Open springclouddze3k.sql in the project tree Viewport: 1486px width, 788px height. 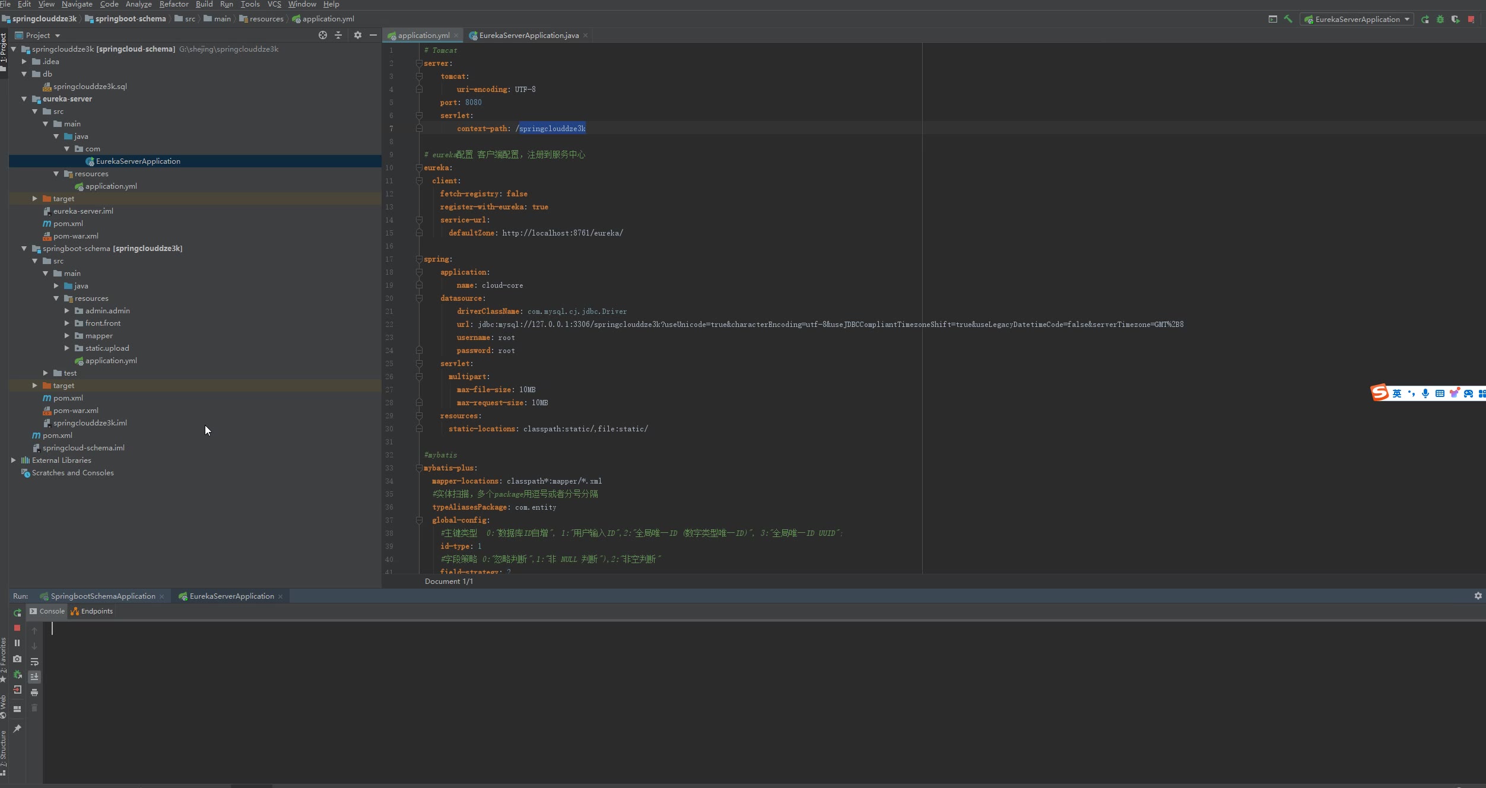coord(90,87)
